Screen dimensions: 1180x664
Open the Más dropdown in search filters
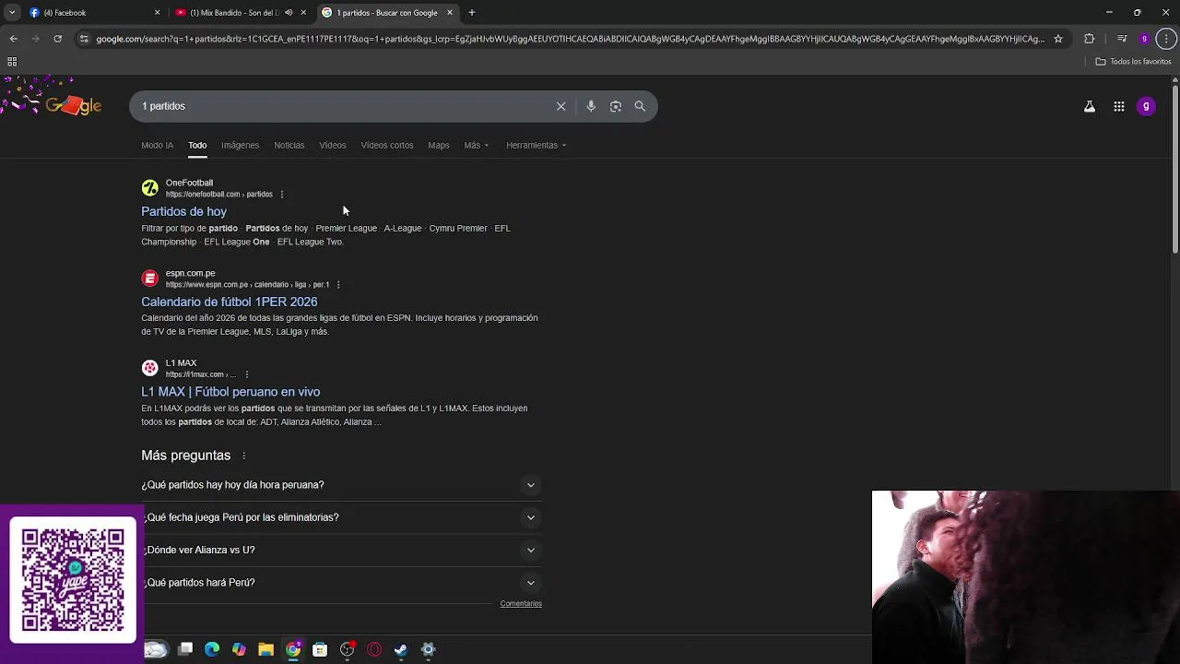pyautogui.click(x=477, y=145)
